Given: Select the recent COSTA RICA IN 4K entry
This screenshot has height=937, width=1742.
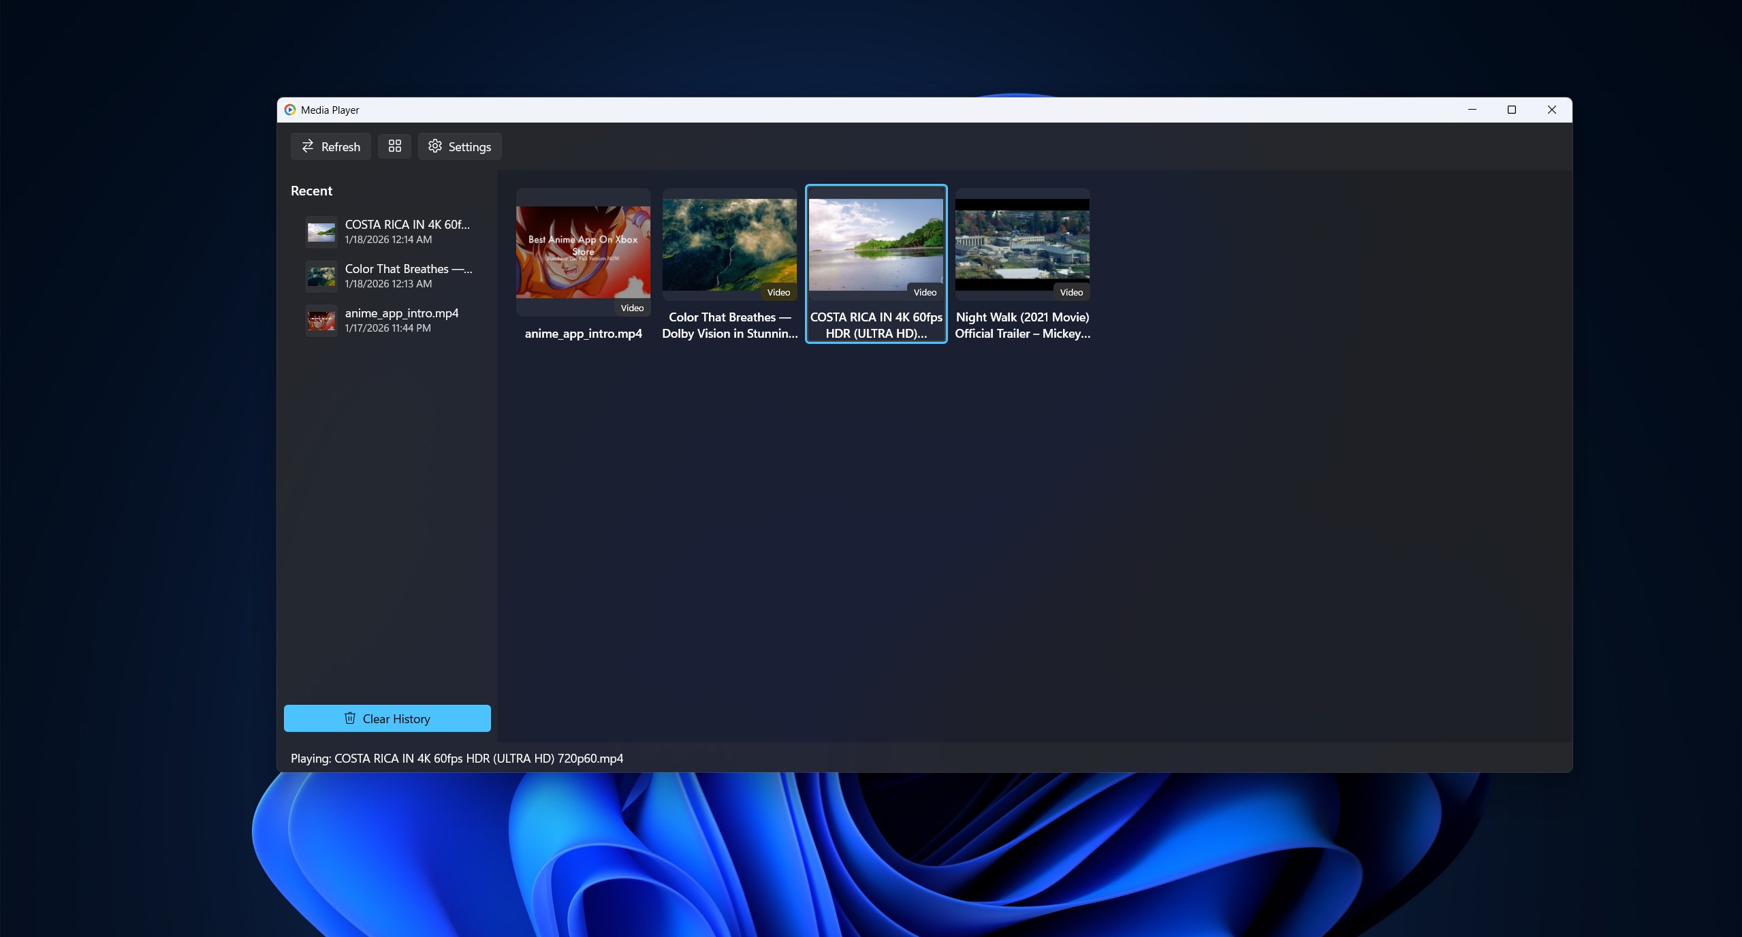Looking at the screenshot, I should click(x=407, y=232).
